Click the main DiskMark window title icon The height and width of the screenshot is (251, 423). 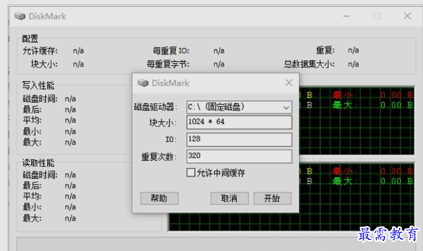[x=20, y=16]
